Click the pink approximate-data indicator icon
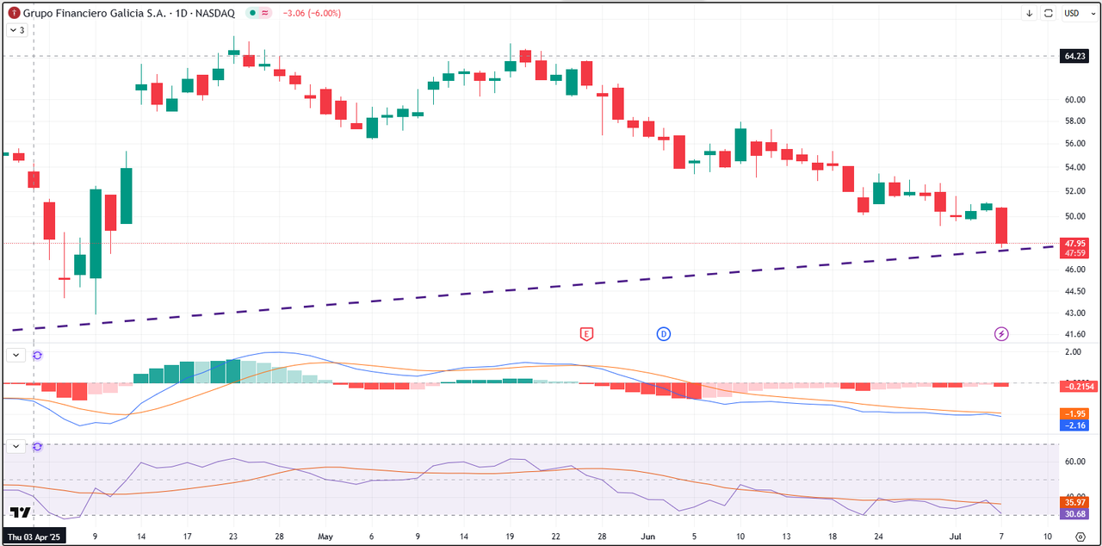Viewport: 1102px width, 546px height. pos(263,14)
